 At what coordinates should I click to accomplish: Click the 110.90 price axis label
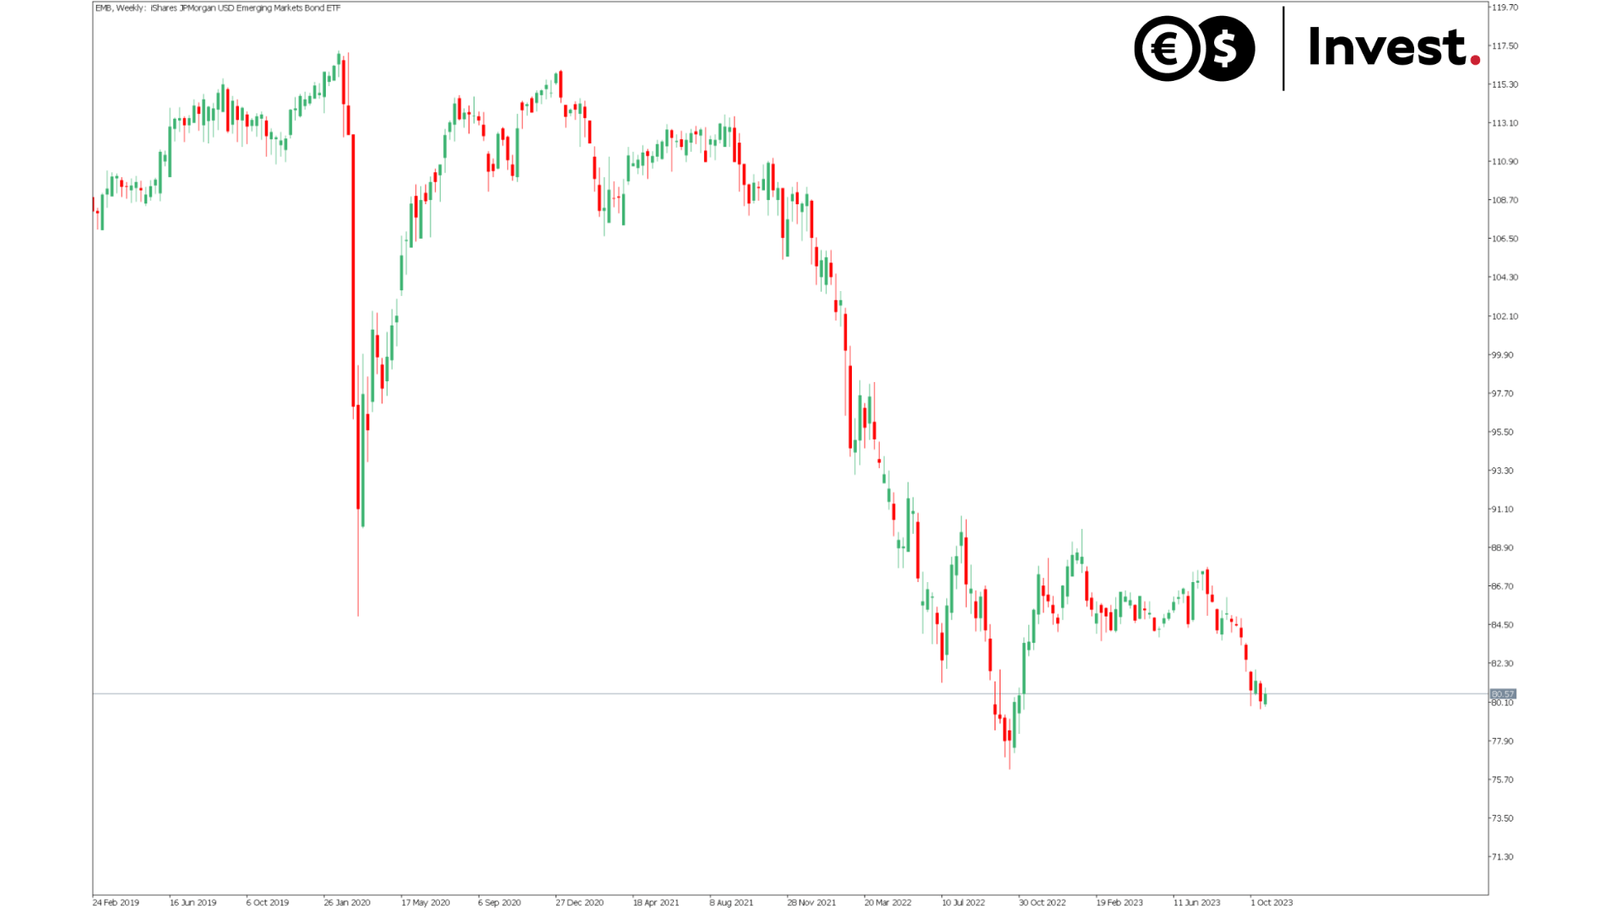point(1504,162)
